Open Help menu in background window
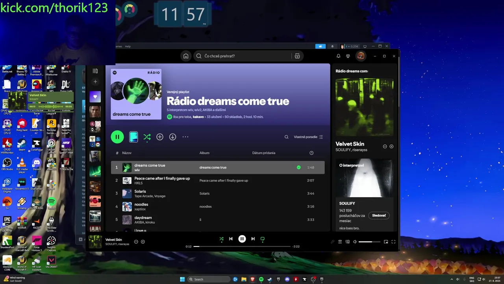 pyautogui.click(x=128, y=46)
